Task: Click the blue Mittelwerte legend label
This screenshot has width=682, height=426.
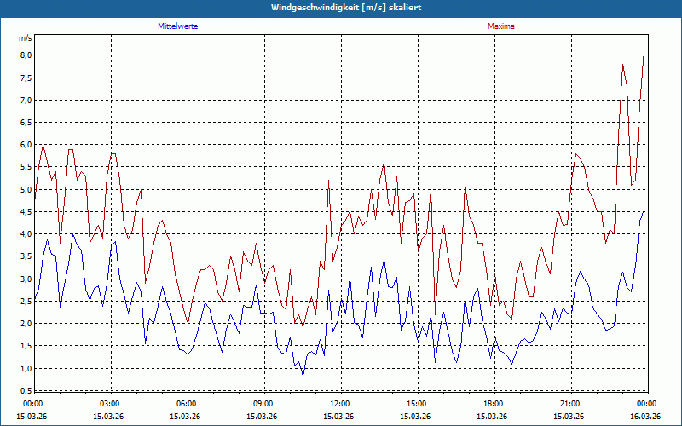Action: [x=178, y=26]
